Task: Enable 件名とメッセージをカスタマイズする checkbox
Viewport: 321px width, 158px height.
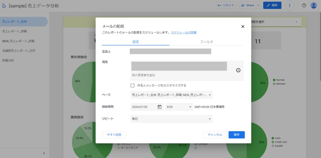Action: click(133, 86)
